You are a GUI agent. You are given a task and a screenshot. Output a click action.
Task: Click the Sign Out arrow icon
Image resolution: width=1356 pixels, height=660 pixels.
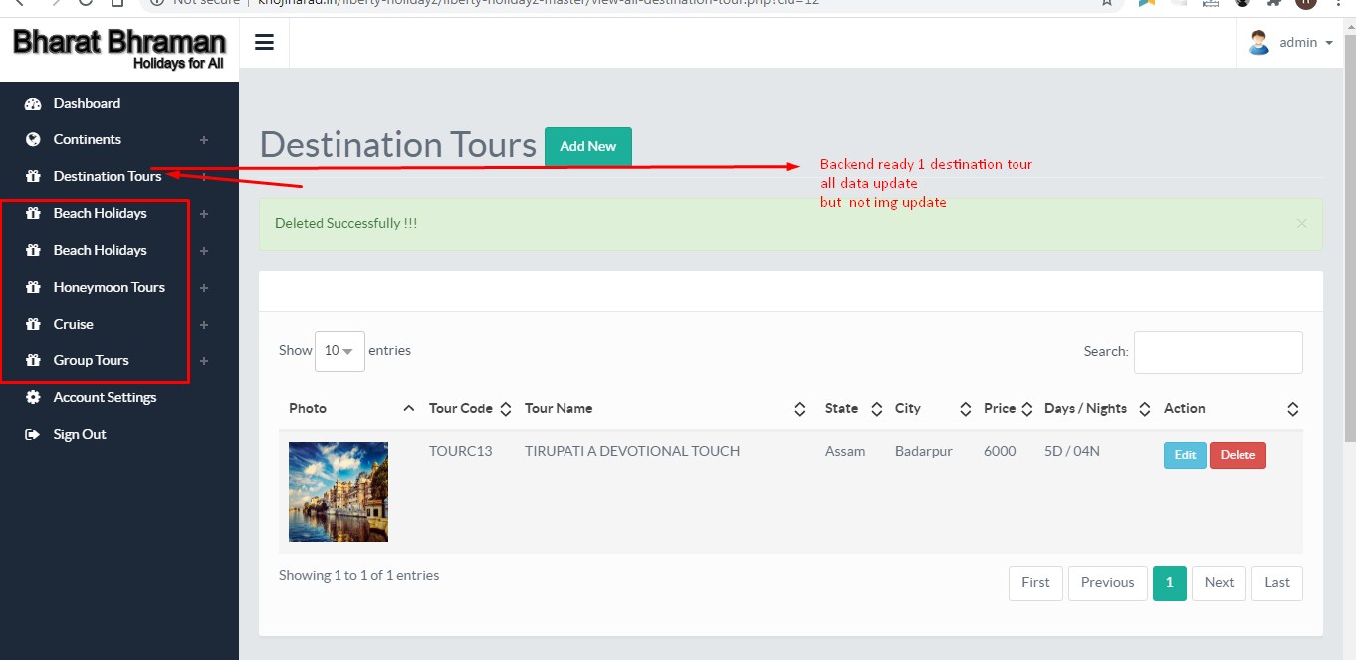(x=33, y=435)
